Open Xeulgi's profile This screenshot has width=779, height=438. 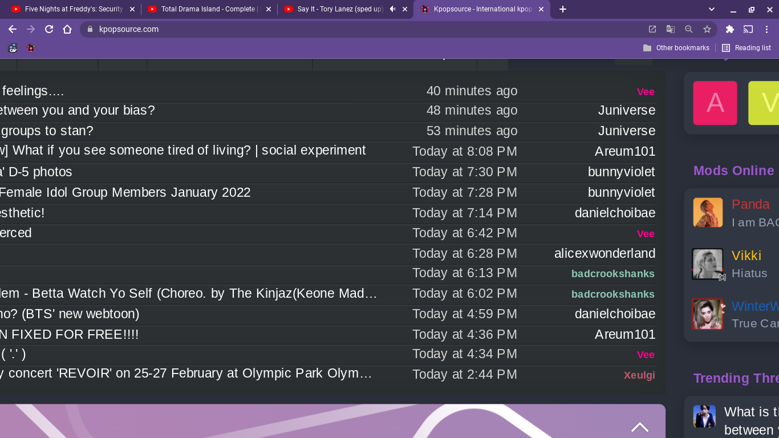coord(639,375)
